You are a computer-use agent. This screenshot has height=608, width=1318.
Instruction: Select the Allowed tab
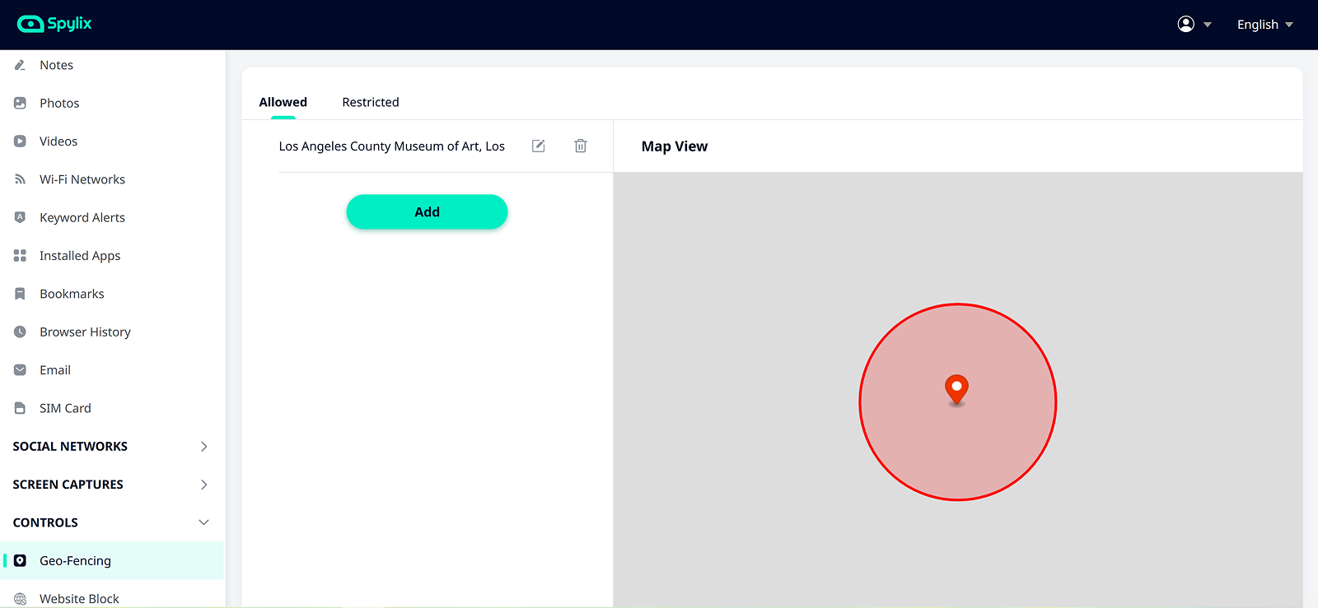pos(283,102)
